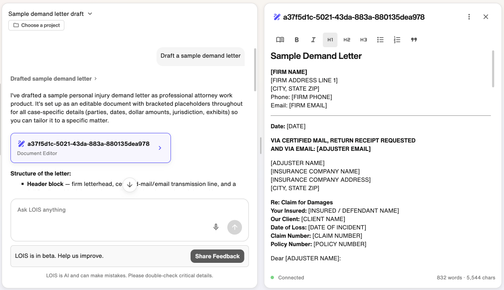Screen dimensions: 504x290
Task: Toggle Heading 1 style button
Action: [x=330, y=40]
